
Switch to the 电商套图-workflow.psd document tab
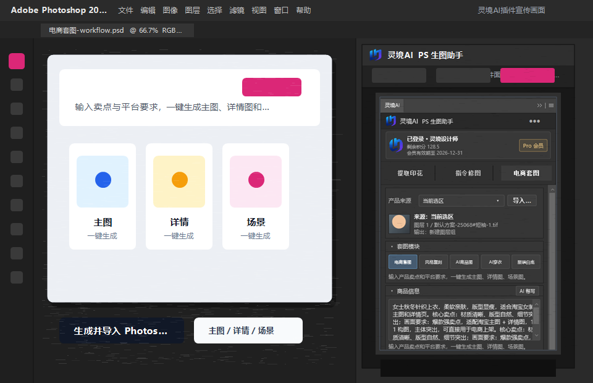(117, 30)
